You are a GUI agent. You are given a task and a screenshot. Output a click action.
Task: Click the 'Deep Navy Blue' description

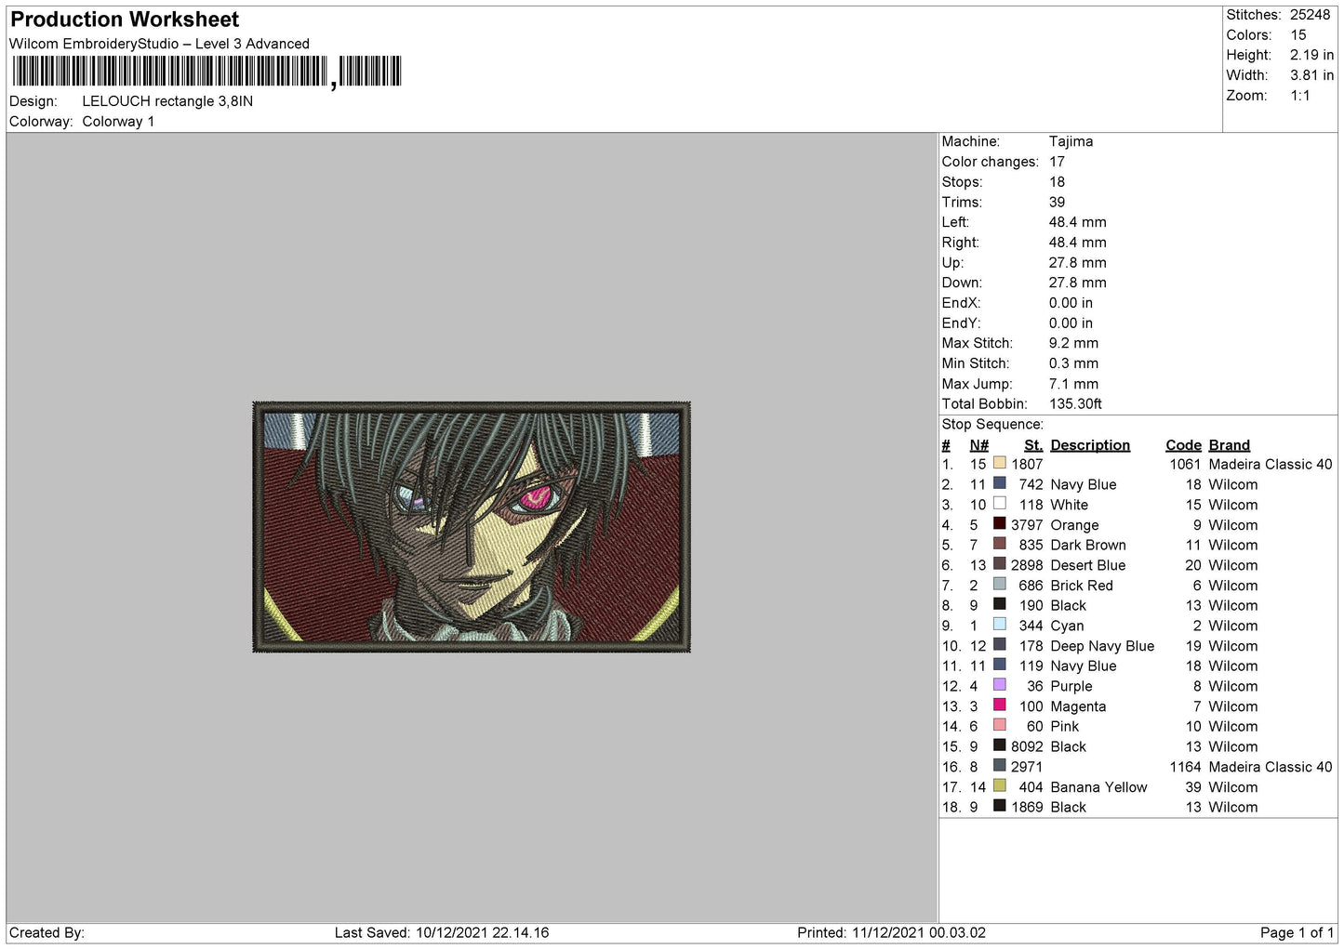click(1102, 646)
